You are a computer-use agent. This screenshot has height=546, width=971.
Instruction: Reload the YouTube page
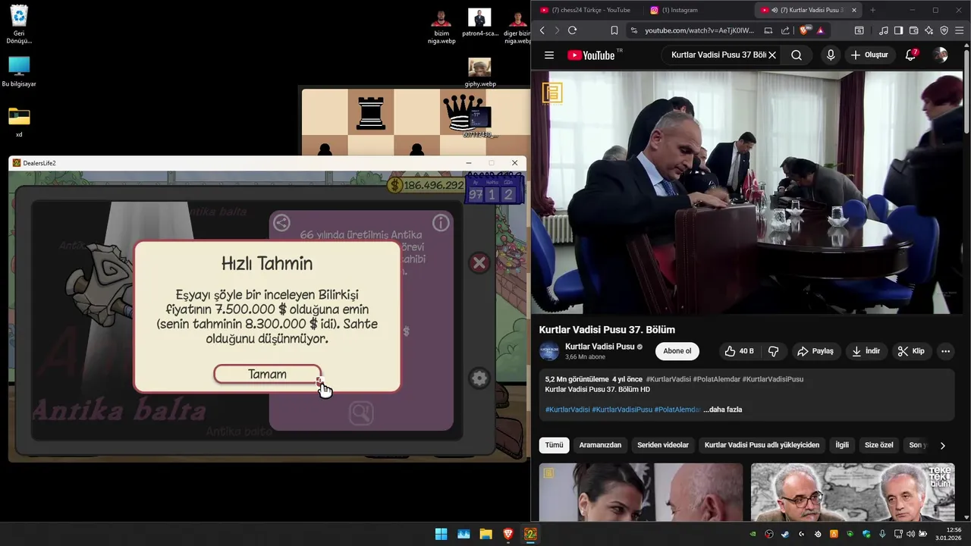tap(572, 30)
